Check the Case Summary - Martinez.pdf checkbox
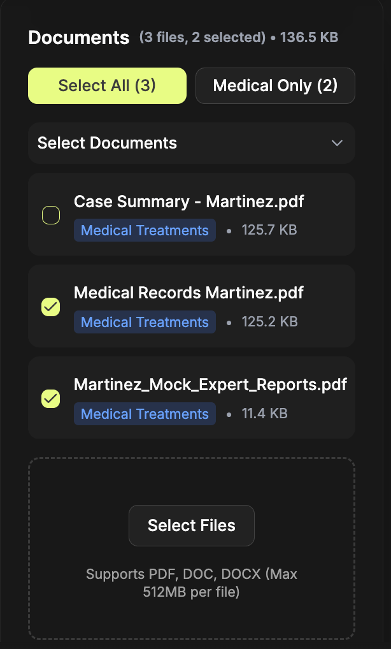Viewport: 391px width, 649px height. (x=51, y=215)
